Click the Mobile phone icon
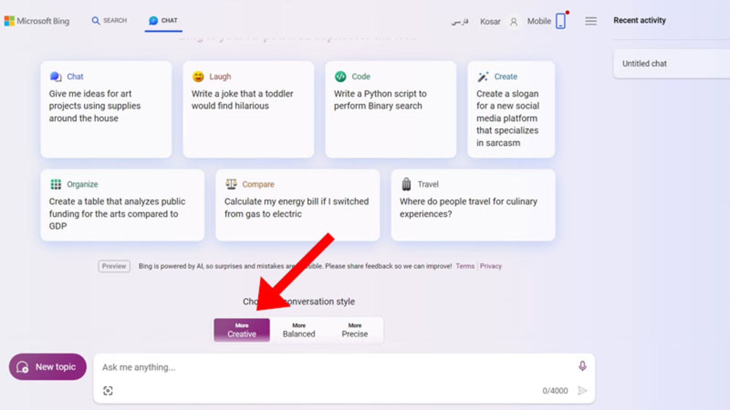Viewport: 730px width, 410px height. (x=560, y=21)
